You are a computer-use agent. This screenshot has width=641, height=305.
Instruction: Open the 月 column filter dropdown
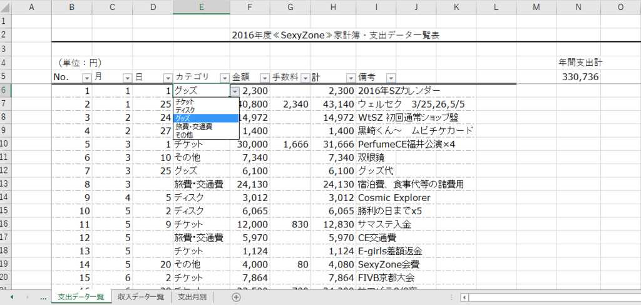(128, 78)
